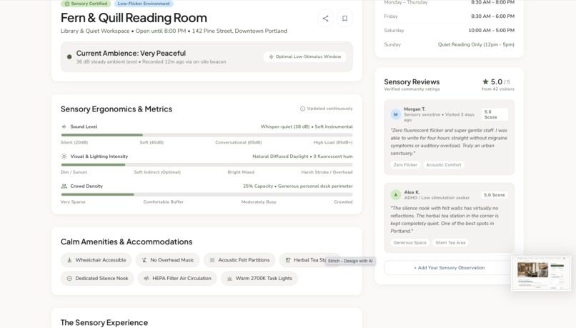
Task: Click the HEPA Filter air icon
Action: tap(147, 279)
